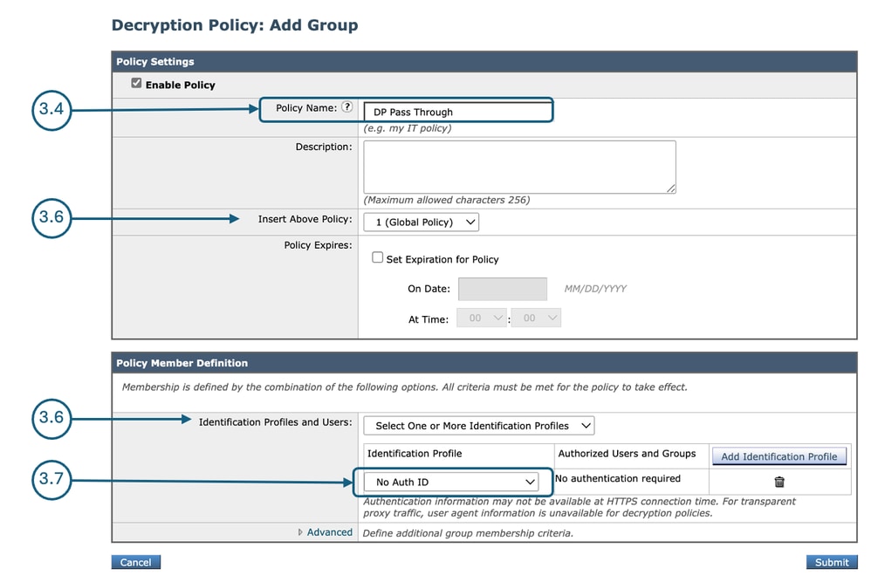Screen dimensions: 871x582
Task: Click the Description text area
Action: click(x=518, y=166)
